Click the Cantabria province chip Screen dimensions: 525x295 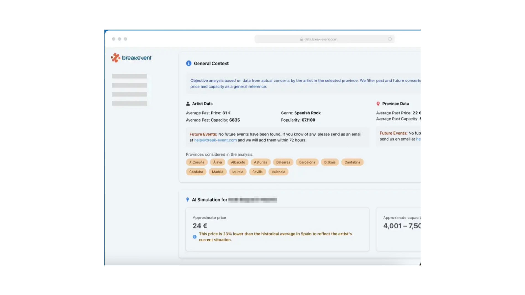[352, 162]
